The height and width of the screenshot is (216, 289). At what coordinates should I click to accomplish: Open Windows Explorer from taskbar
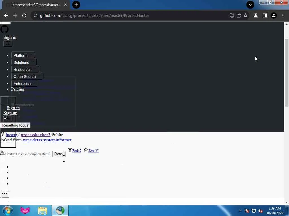pos(43,210)
